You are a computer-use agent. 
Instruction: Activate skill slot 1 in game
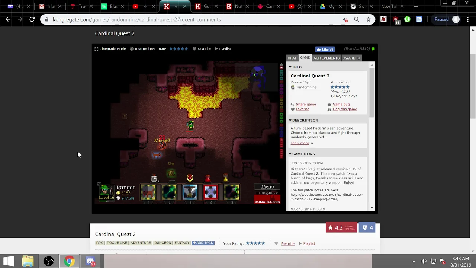pyautogui.click(x=148, y=192)
